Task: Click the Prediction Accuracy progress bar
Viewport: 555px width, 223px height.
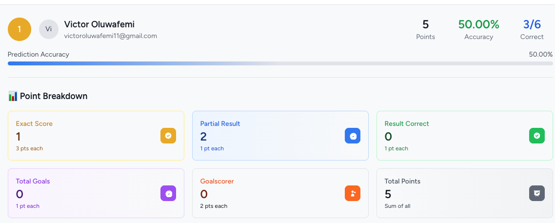Action: [280, 63]
